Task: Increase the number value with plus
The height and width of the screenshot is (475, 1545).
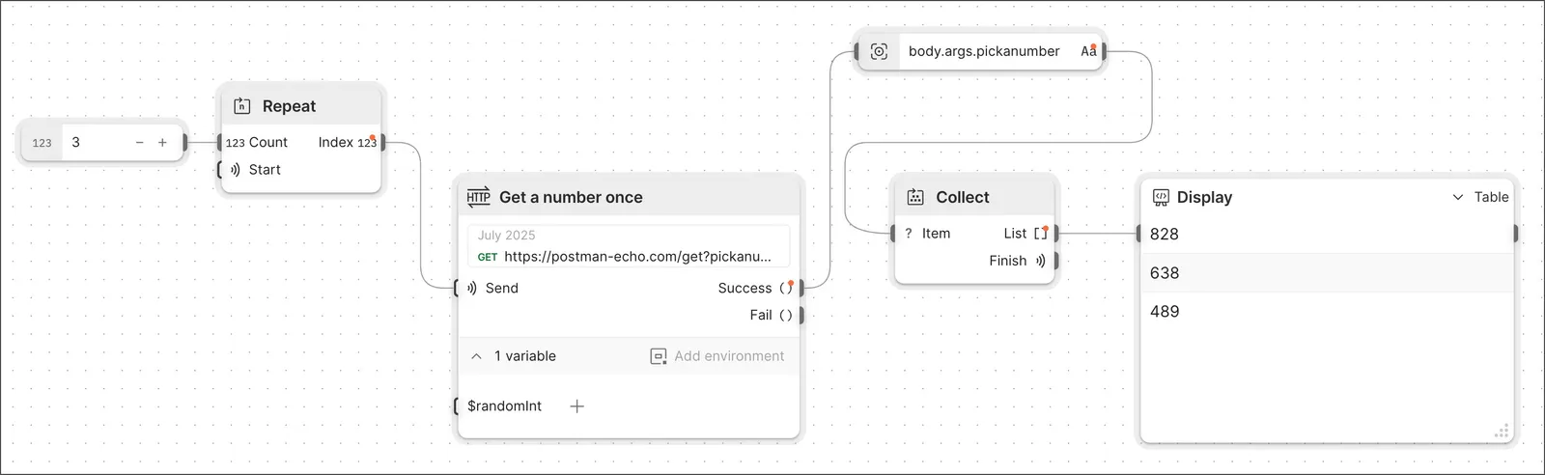Action: tap(162, 143)
